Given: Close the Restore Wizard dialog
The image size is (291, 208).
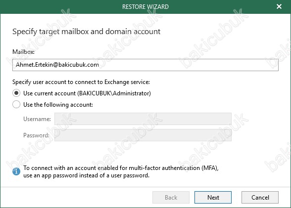Looking at the screenshot, I should (279, 6).
